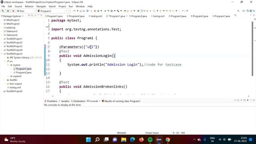This screenshot has height=144, width=256.
Task: Open the Project menu
Action: point(62,6)
